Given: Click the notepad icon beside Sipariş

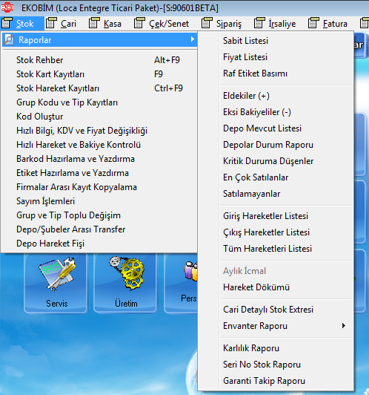Looking at the screenshot, I should point(207,23).
